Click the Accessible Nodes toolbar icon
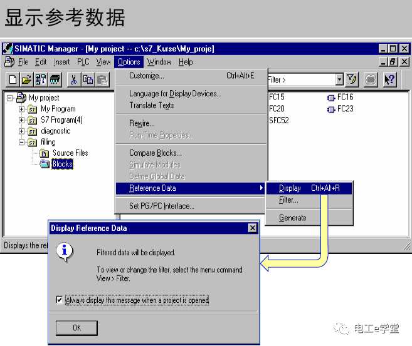Image resolution: width=412 pixels, height=346 pixels. coord(40,79)
